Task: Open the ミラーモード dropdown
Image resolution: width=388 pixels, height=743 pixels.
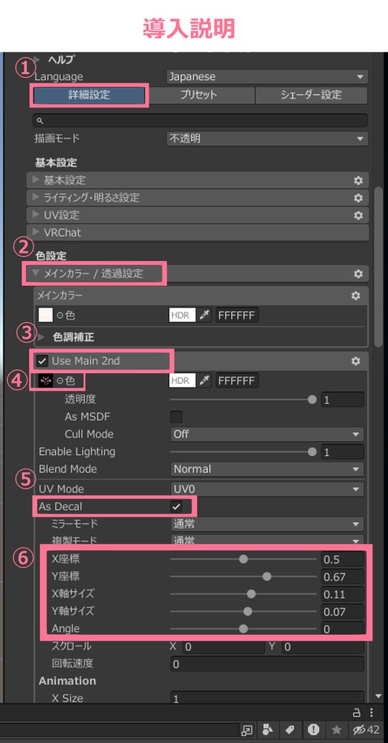Action: 267,524
